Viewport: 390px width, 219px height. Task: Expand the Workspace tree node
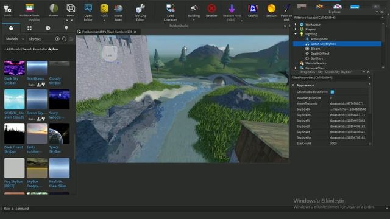pos(296,24)
